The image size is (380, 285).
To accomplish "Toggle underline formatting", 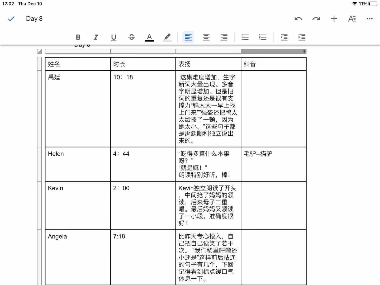I will click(x=114, y=37).
